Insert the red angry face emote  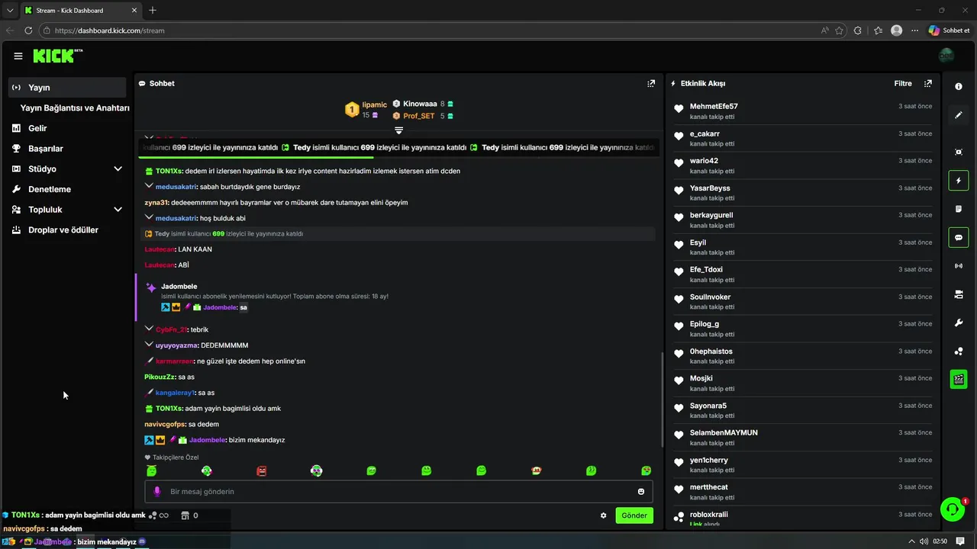[262, 471]
